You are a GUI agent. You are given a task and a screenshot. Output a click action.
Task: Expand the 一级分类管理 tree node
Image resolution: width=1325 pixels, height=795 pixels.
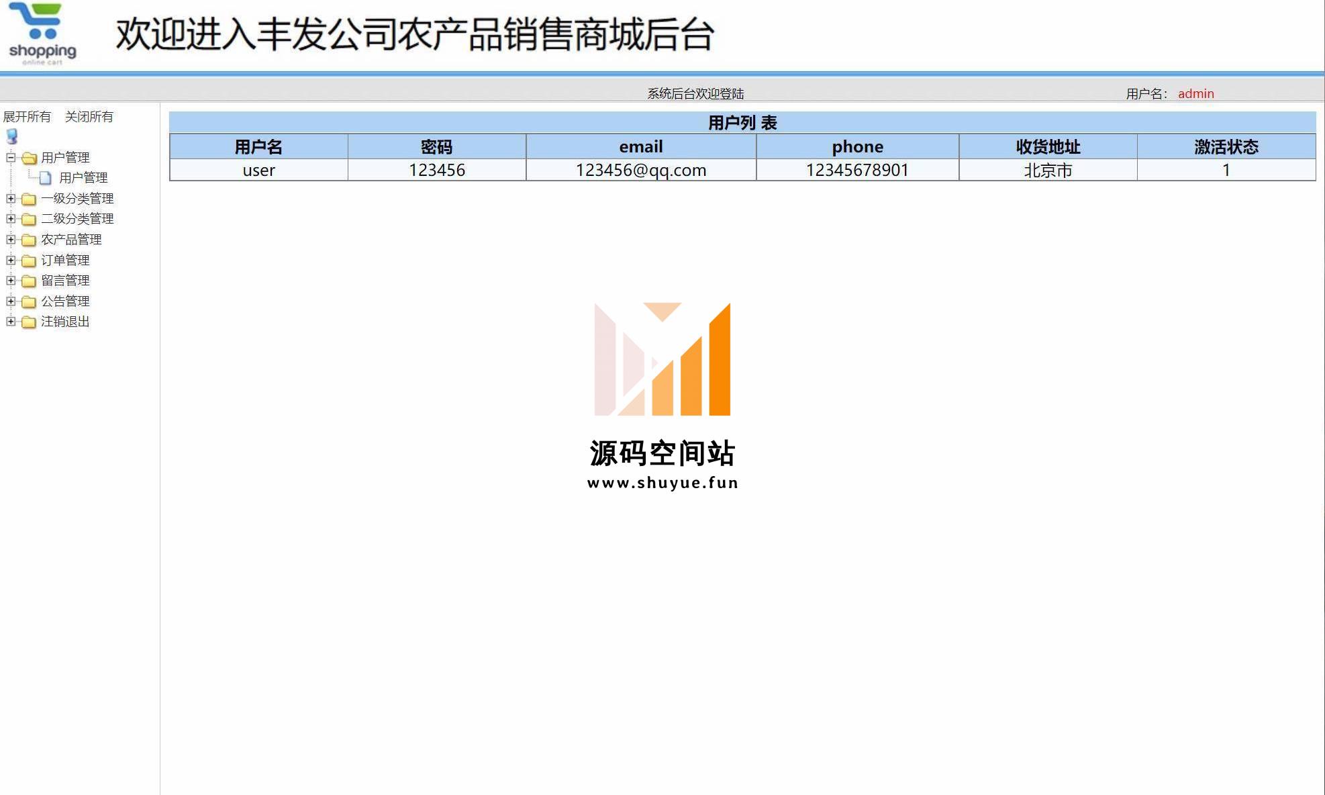(x=11, y=199)
